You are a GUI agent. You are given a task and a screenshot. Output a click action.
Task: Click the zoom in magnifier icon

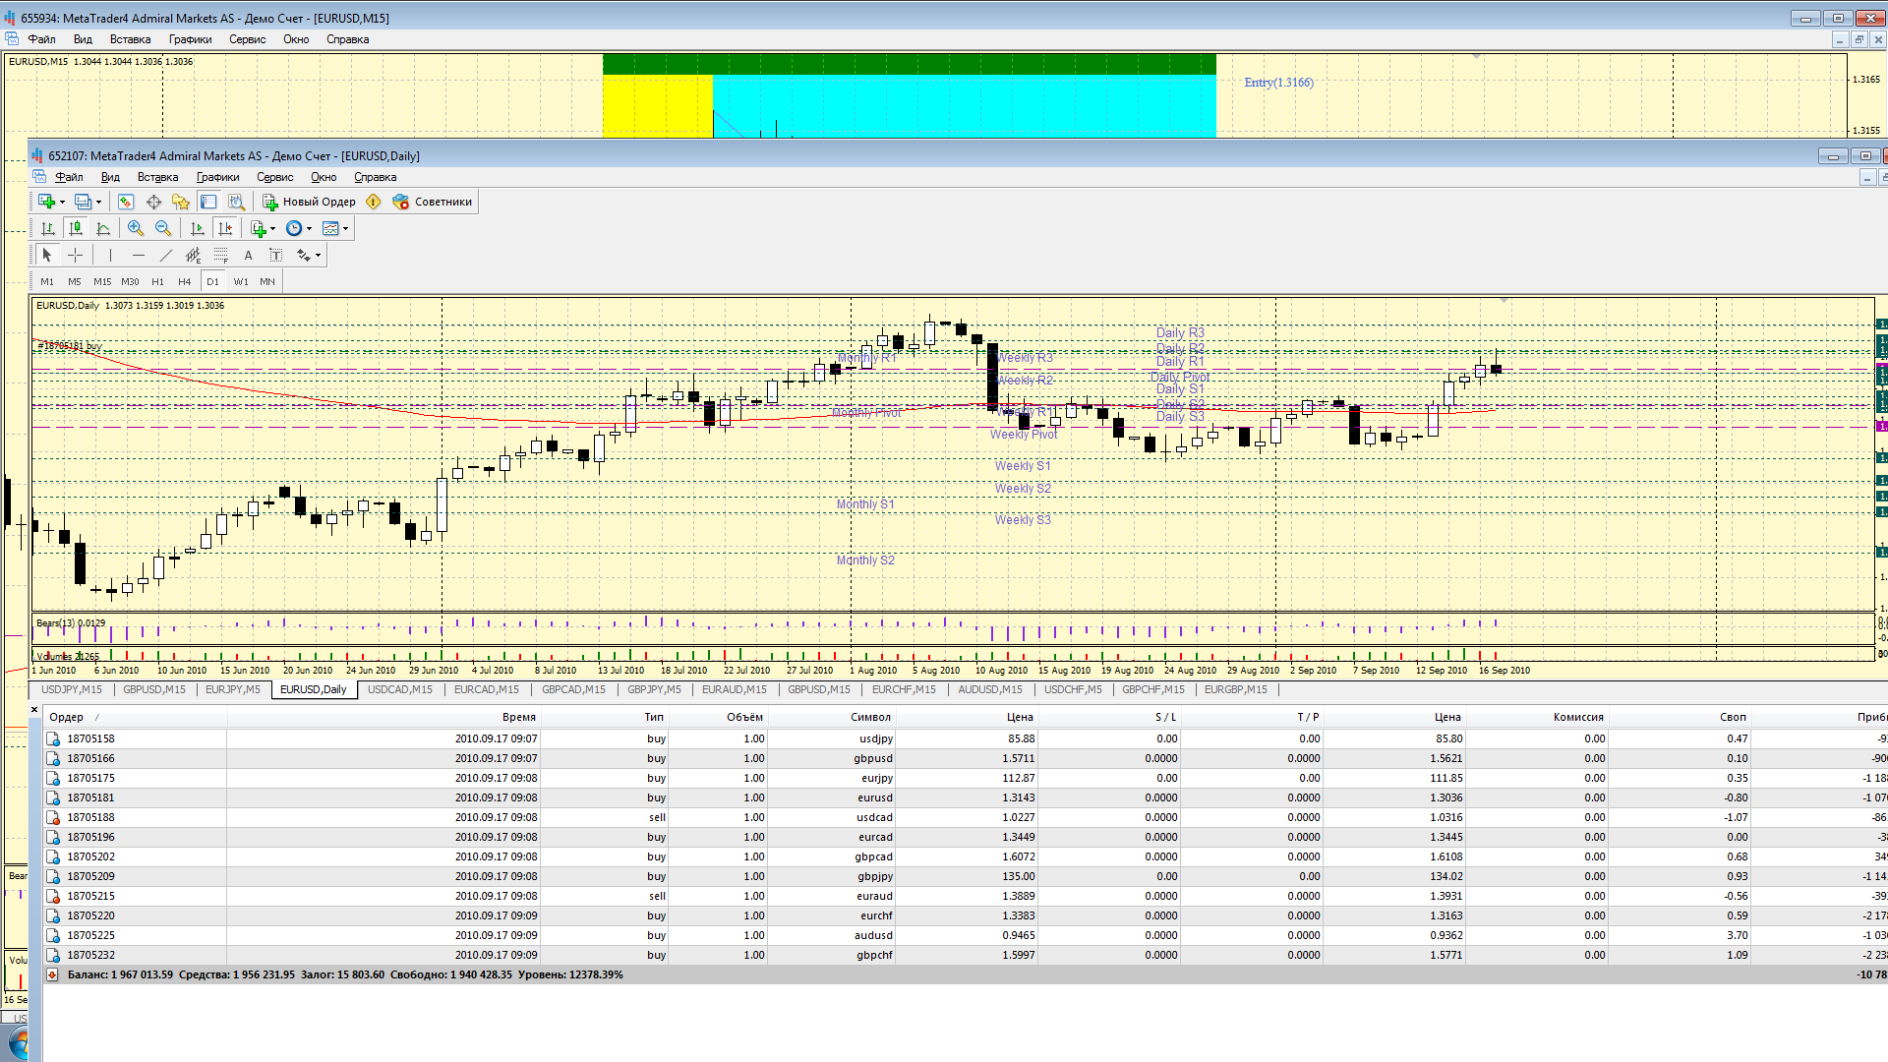136,228
